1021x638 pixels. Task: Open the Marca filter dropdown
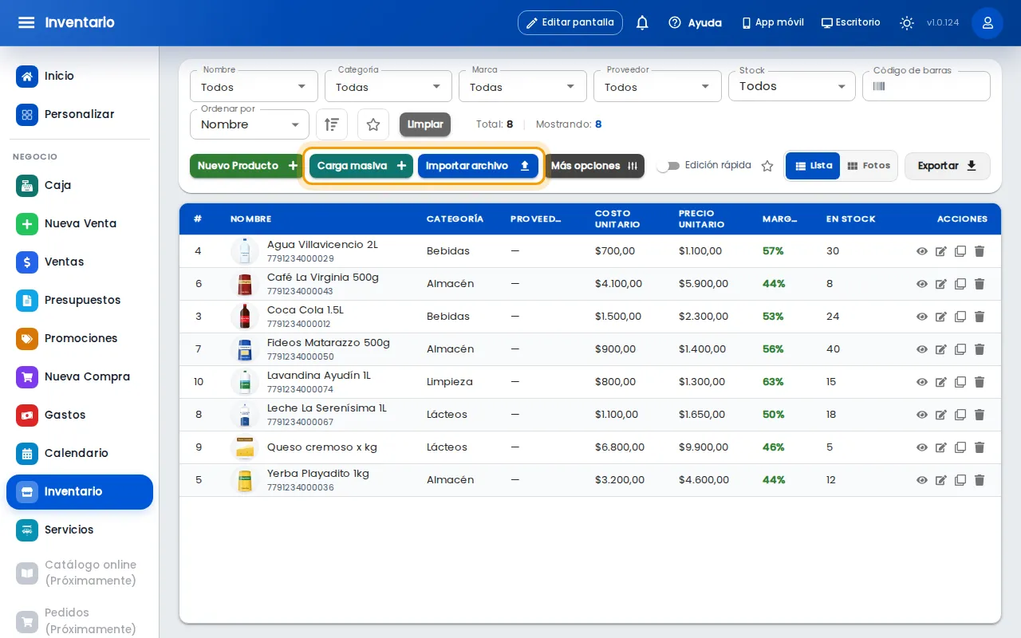[x=522, y=86]
